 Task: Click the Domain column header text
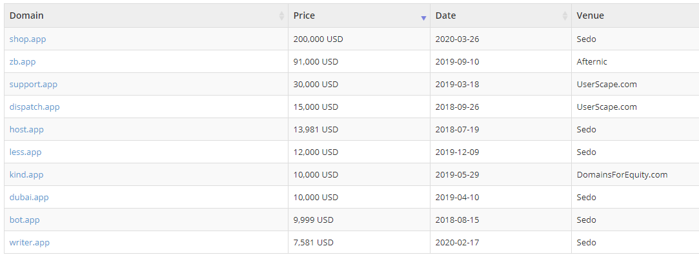point(26,15)
